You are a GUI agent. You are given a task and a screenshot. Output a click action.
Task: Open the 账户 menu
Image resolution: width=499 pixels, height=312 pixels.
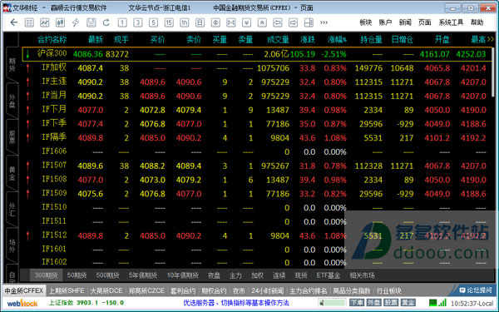point(385,22)
